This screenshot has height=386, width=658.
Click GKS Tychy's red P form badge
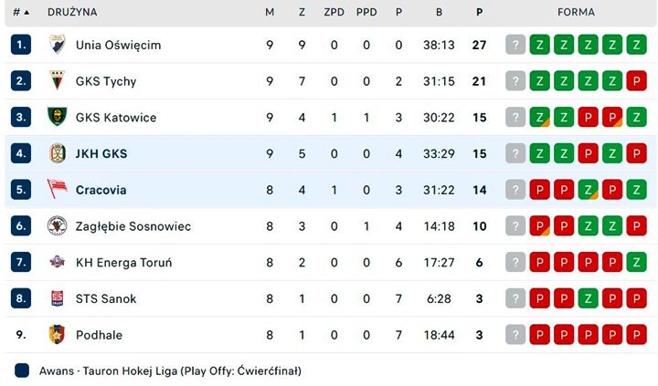[x=636, y=81]
